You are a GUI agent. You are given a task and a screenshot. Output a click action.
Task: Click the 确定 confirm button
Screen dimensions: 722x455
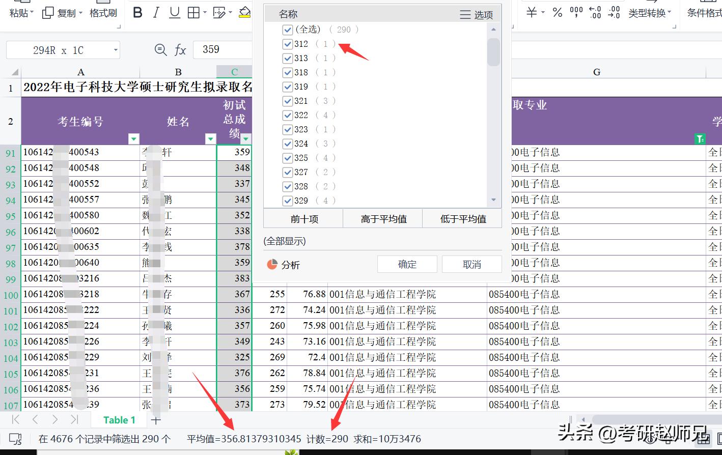[x=407, y=264]
